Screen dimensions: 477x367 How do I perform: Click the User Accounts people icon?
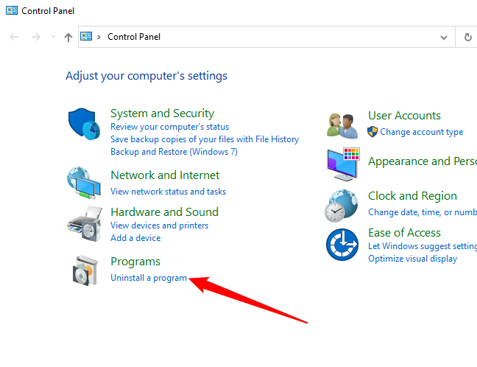[342, 124]
